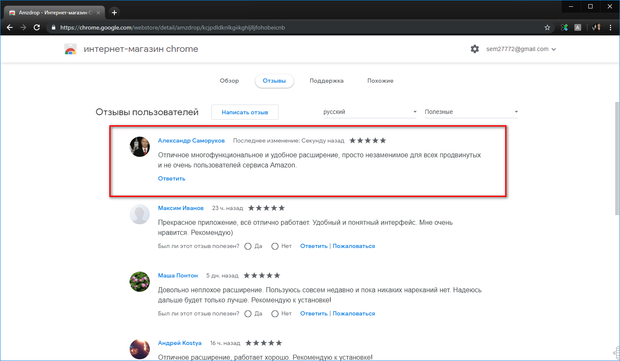Open Андрей Kostya's profile name link
This screenshot has height=361, width=620.
pos(180,343)
